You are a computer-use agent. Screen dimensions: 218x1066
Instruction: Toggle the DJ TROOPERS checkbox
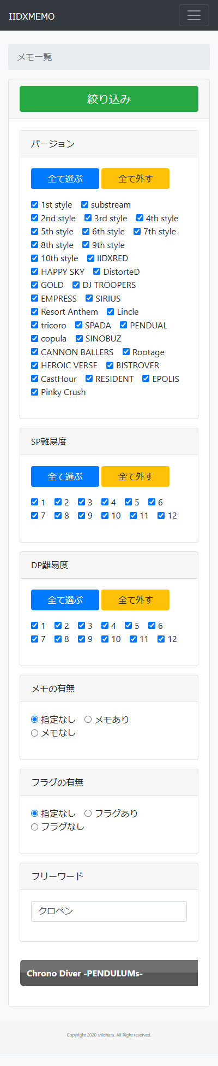(76, 285)
